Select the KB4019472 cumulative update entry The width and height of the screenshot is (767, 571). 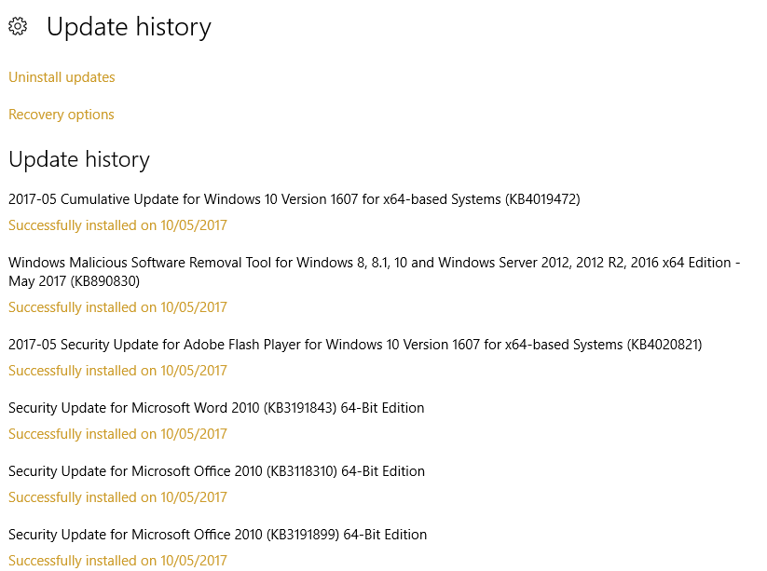294,199
